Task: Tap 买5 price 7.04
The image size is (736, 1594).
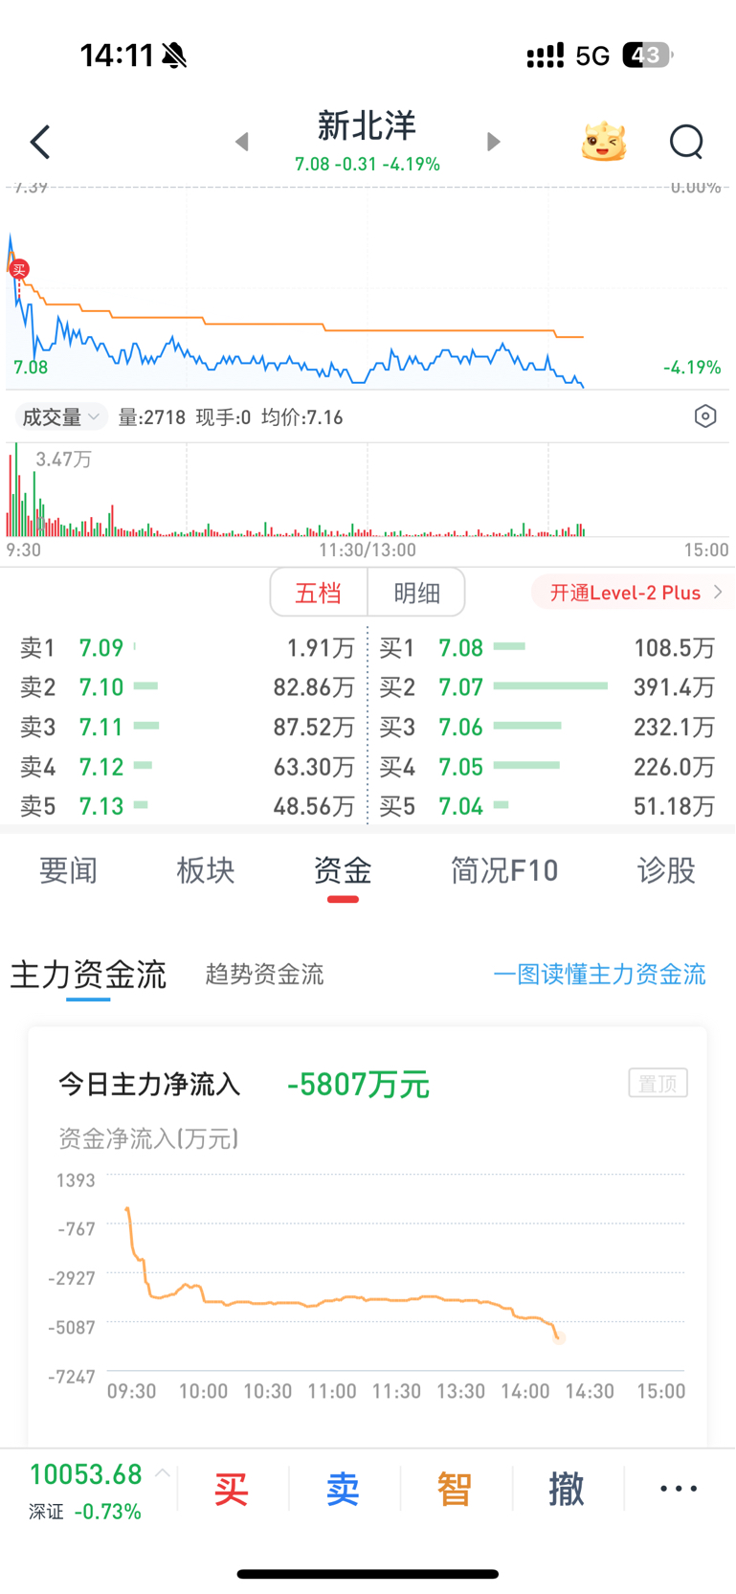Action: 460,806
